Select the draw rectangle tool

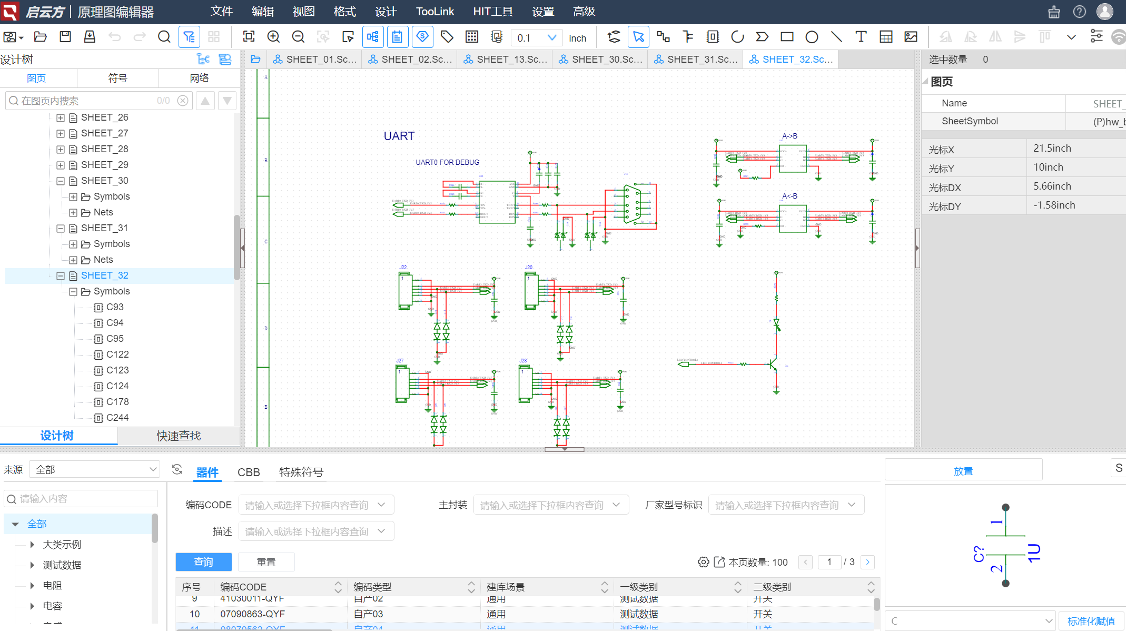coord(787,37)
